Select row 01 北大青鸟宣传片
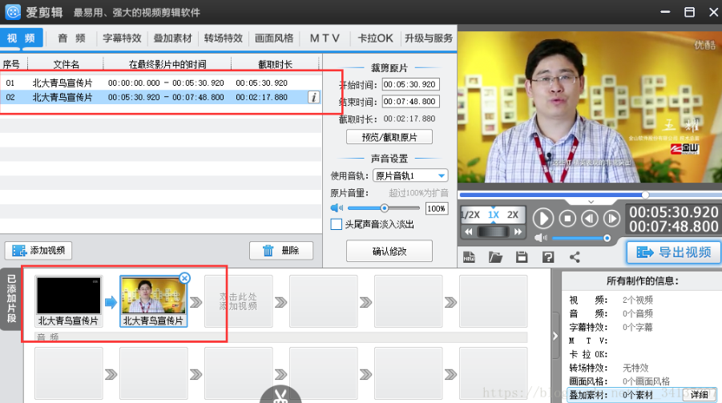The image size is (722, 403). point(160,83)
